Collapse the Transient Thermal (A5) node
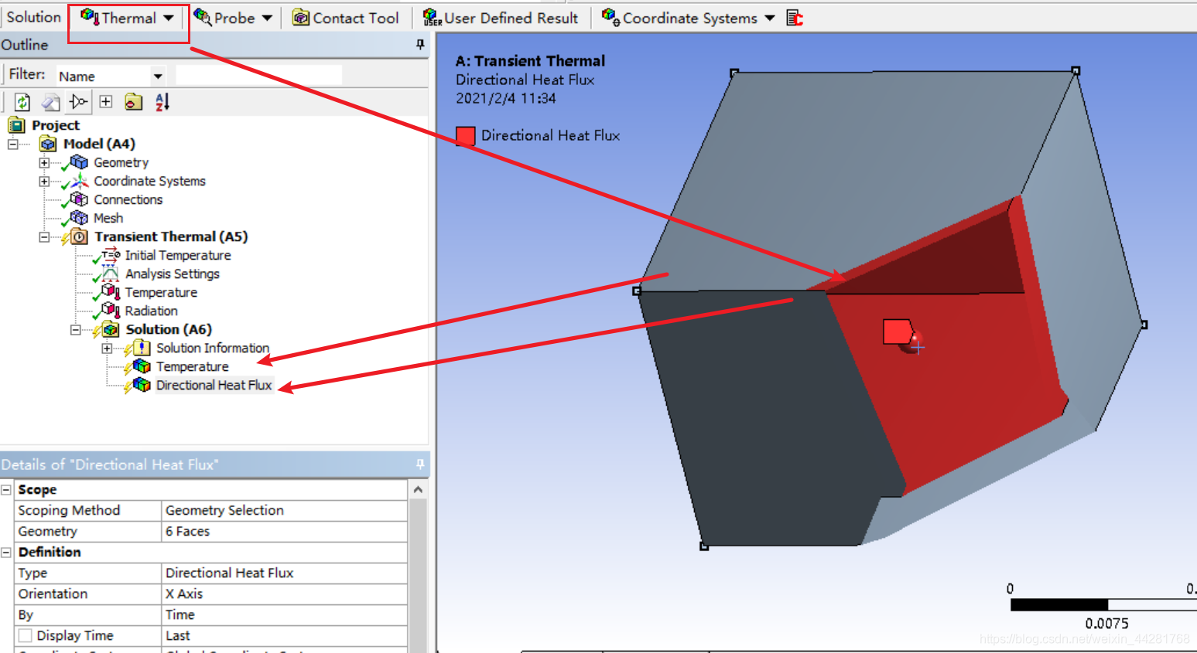This screenshot has height=653, width=1197. 44,237
